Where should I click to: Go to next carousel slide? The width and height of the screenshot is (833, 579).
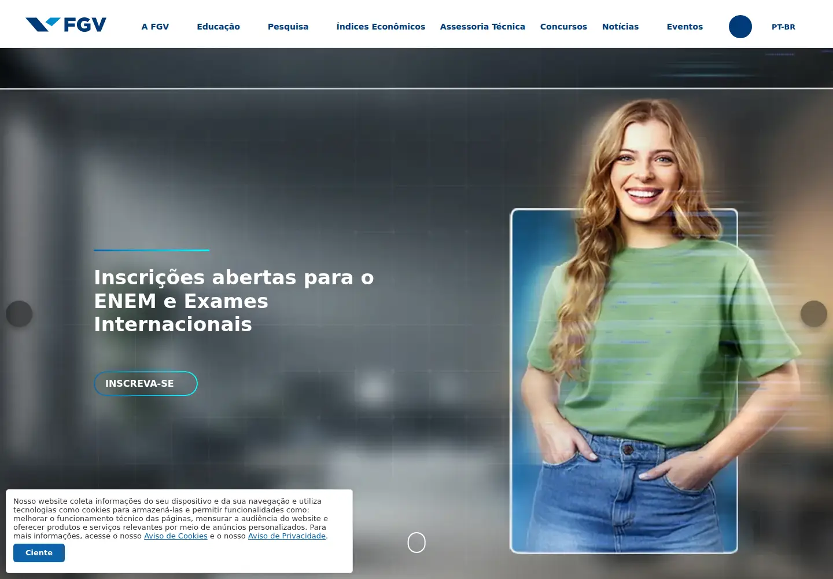coord(814,314)
